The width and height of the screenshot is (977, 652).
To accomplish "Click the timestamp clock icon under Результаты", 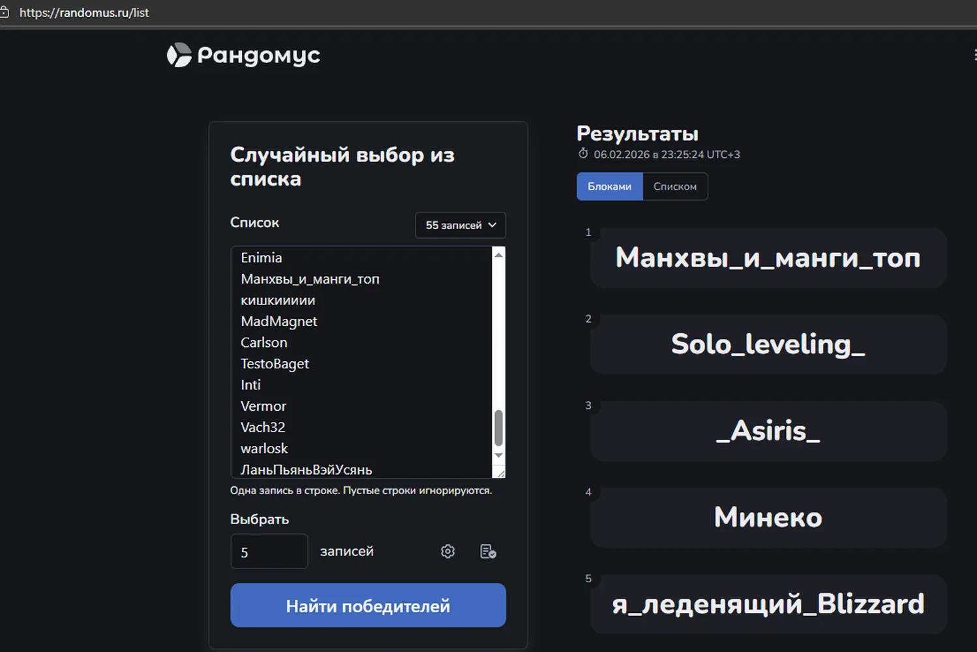I will pyautogui.click(x=583, y=154).
